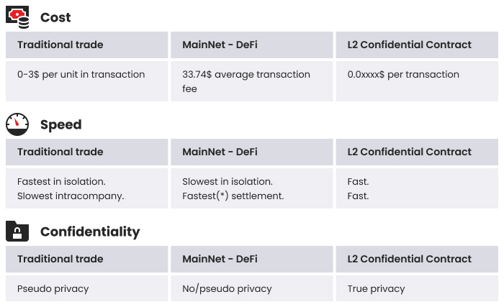
Task: Click the Speed gauge icon
Action: 17,124
